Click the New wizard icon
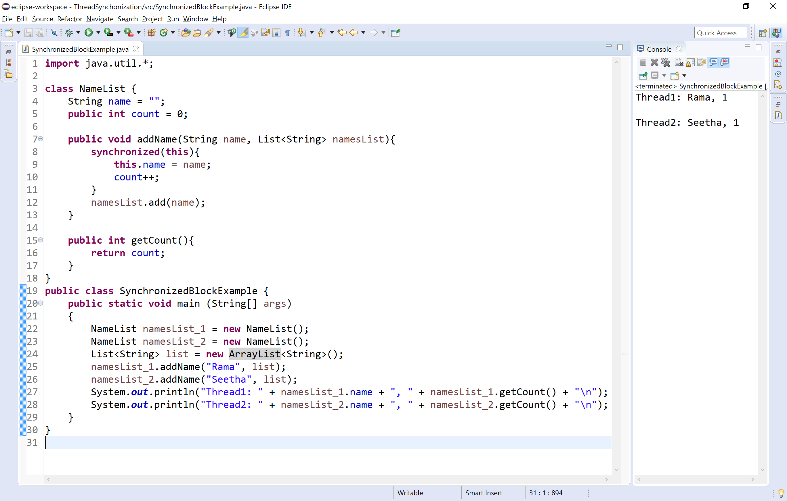 click(9, 33)
